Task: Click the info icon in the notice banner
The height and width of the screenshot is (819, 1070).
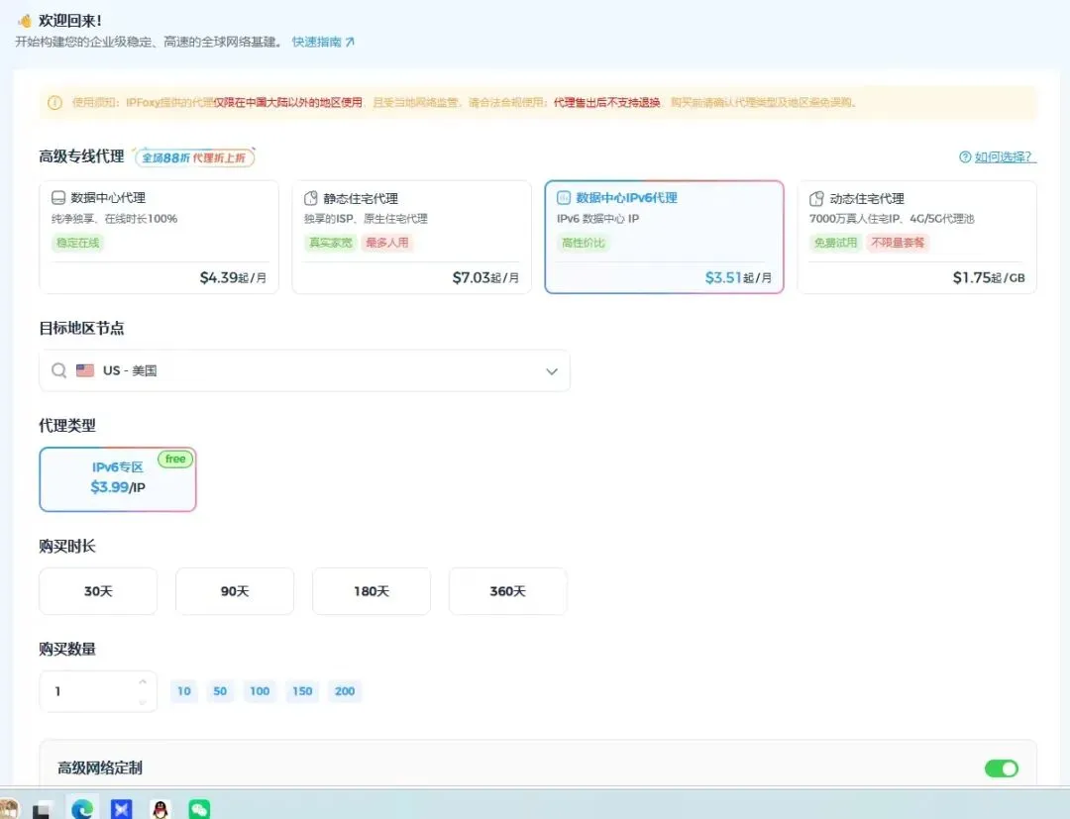Action: [x=54, y=102]
